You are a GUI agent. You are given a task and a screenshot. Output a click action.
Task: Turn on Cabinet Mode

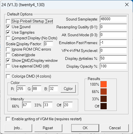tap(8, 55)
